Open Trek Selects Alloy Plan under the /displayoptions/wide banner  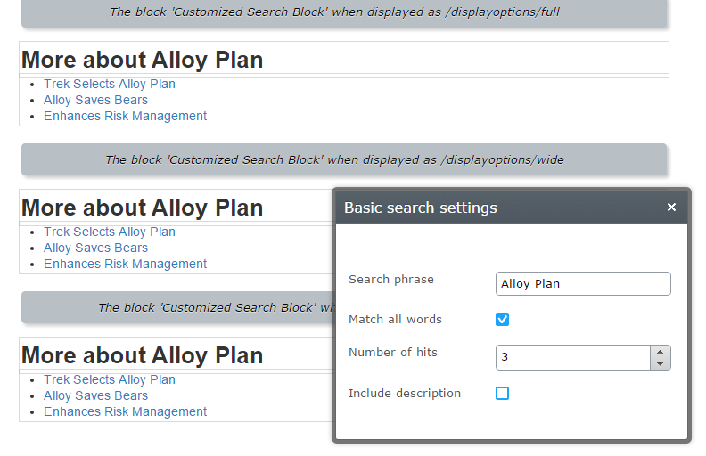pyautogui.click(x=110, y=232)
